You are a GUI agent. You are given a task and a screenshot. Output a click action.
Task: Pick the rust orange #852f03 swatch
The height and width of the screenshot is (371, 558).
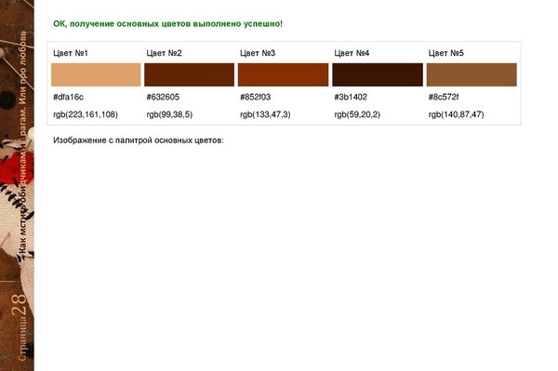tap(284, 74)
